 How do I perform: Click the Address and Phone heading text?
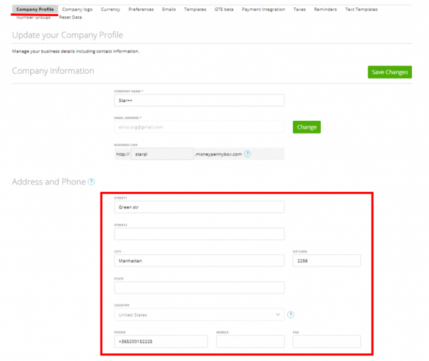(x=49, y=182)
